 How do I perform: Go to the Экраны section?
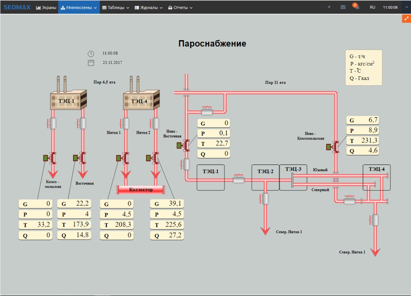coord(46,7)
